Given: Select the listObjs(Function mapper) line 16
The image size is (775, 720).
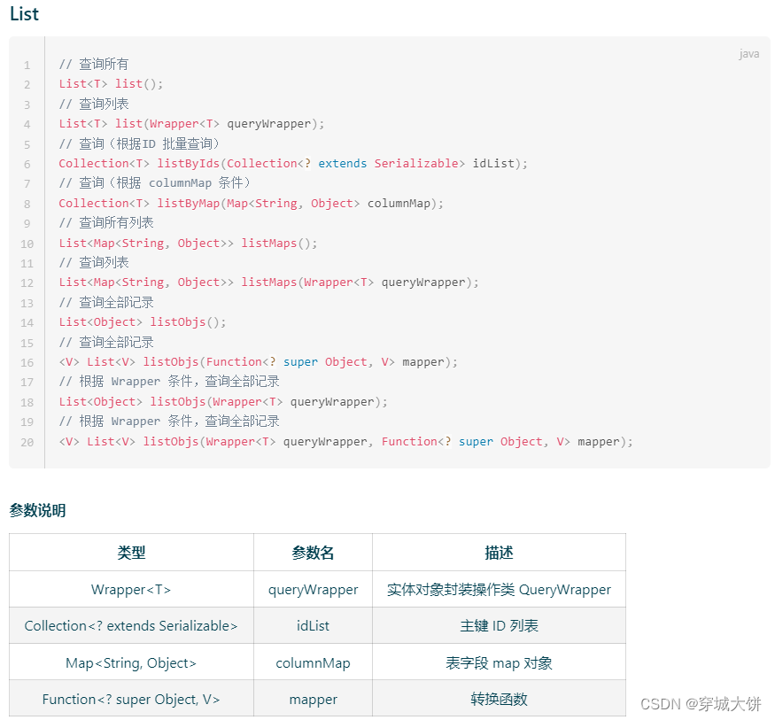Looking at the screenshot, I should [258, 362].
